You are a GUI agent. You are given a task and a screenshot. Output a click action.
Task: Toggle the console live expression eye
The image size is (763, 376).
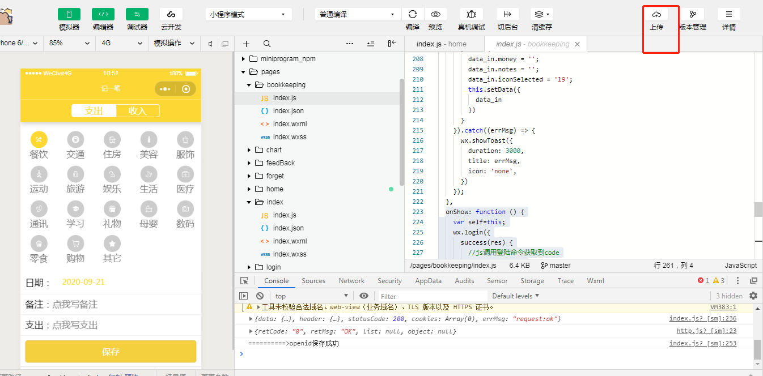[364, 296]
